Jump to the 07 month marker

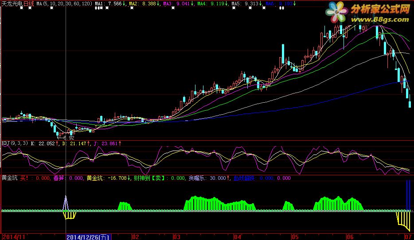point(408,236)
